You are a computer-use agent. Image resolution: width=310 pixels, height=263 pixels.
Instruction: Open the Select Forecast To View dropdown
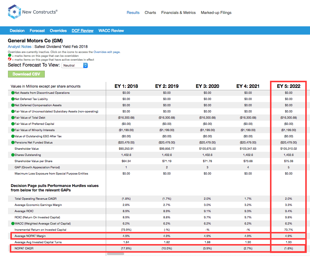coord(74,65)
